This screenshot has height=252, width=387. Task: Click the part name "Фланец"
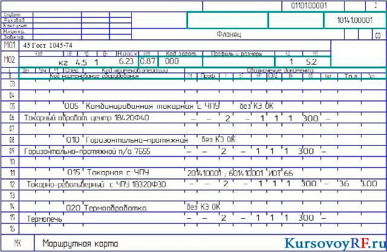pyautogui.click(x=229, y=34)
